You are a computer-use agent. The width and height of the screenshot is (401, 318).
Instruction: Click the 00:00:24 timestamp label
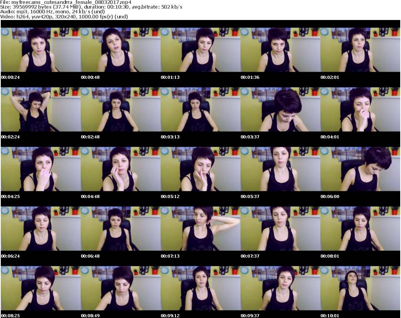click(11, 77)
